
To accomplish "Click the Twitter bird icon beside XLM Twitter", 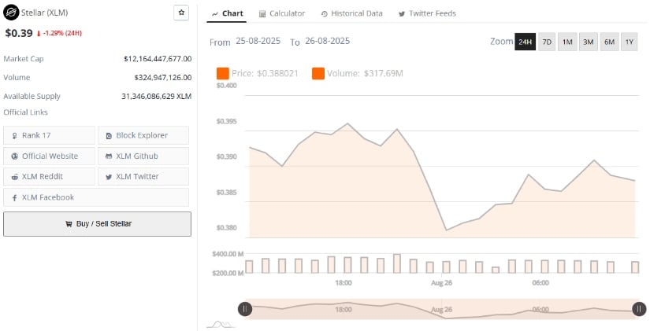I will point(109,177).
